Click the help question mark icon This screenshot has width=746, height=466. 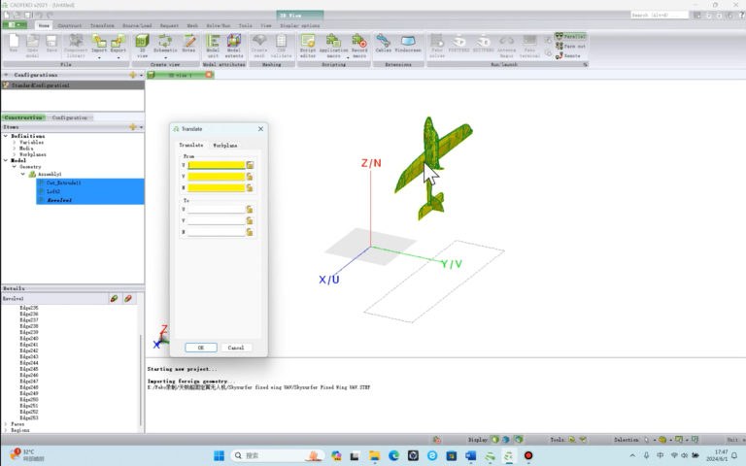tap(741, 16)
